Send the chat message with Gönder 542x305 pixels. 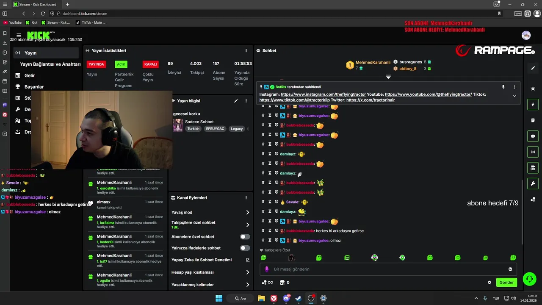point(506,283)
